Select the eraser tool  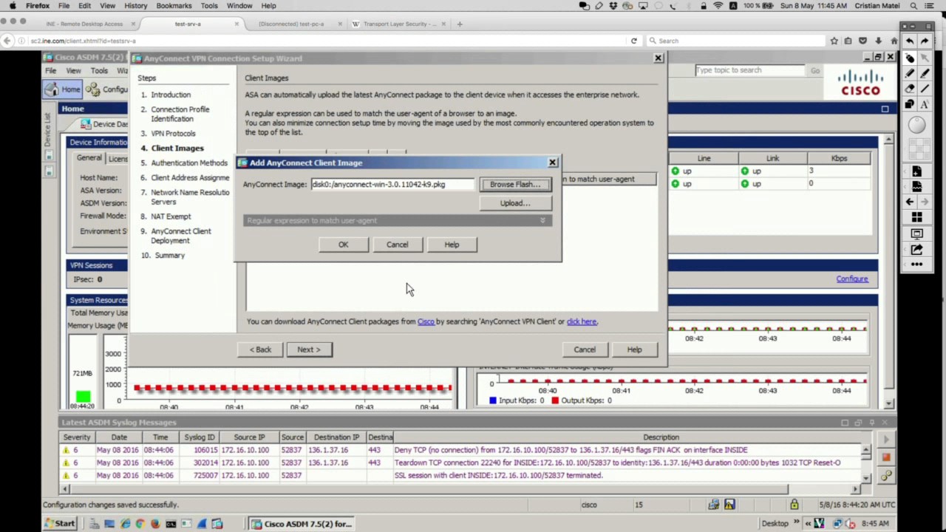910,88
